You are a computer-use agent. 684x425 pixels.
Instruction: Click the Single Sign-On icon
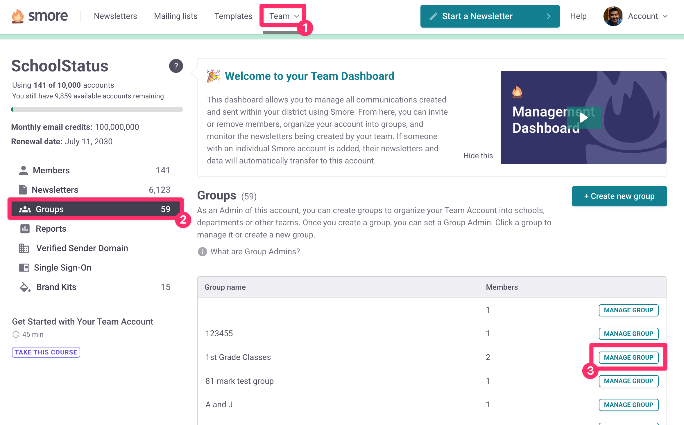pyautogui.click(x=24, y=268)
